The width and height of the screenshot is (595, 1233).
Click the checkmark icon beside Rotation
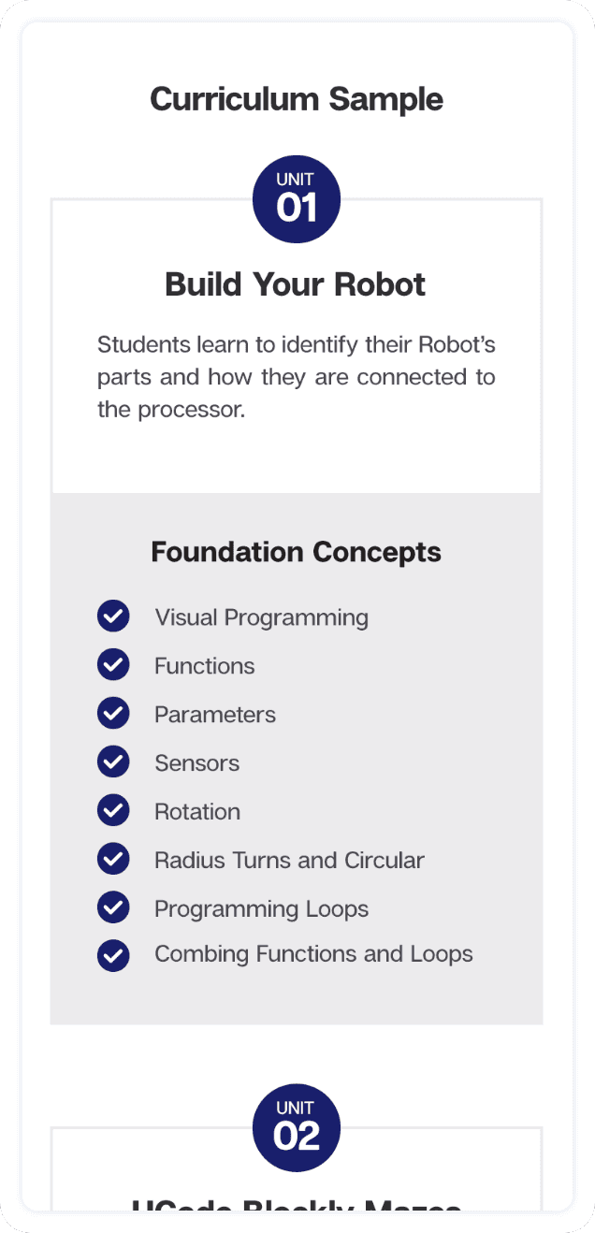tap(113, 811)
